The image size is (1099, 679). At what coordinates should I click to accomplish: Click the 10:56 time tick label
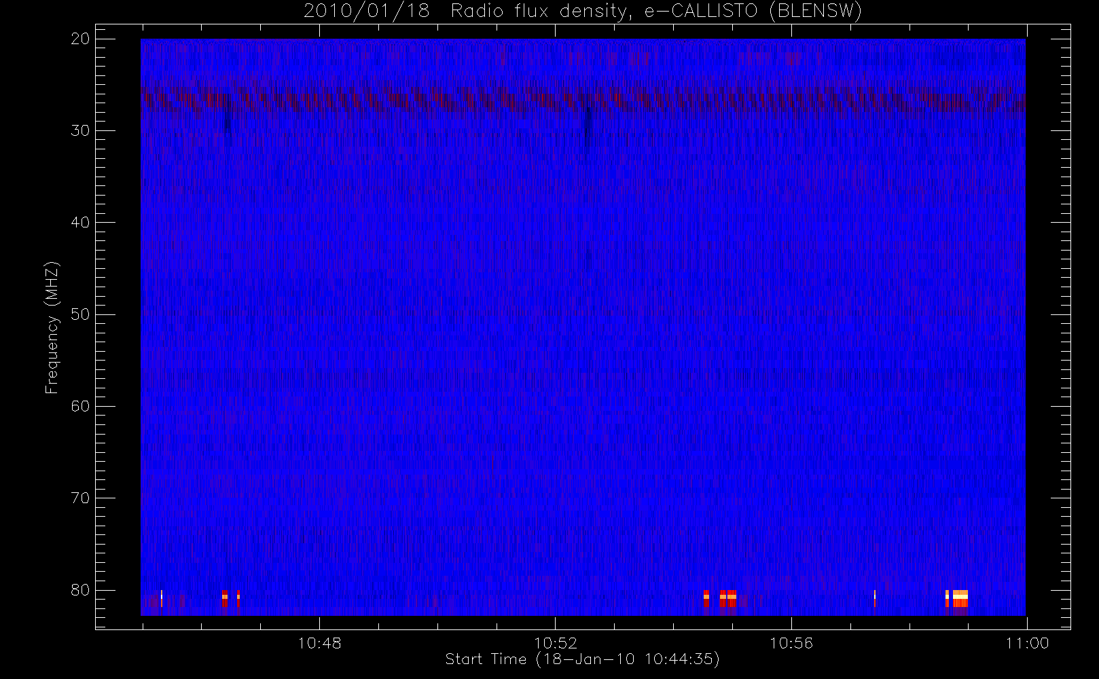(791, 643)
